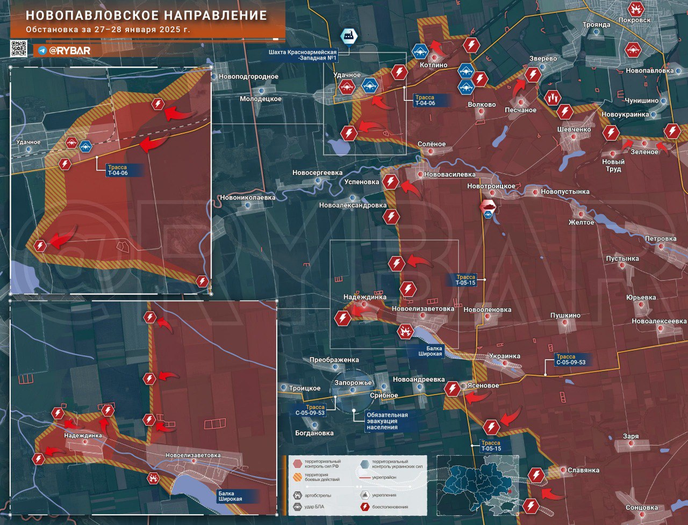Click the clash icon above Новый Труд
Screen dimensions: 688x525
pyautogui.click(x=611, y=133)
